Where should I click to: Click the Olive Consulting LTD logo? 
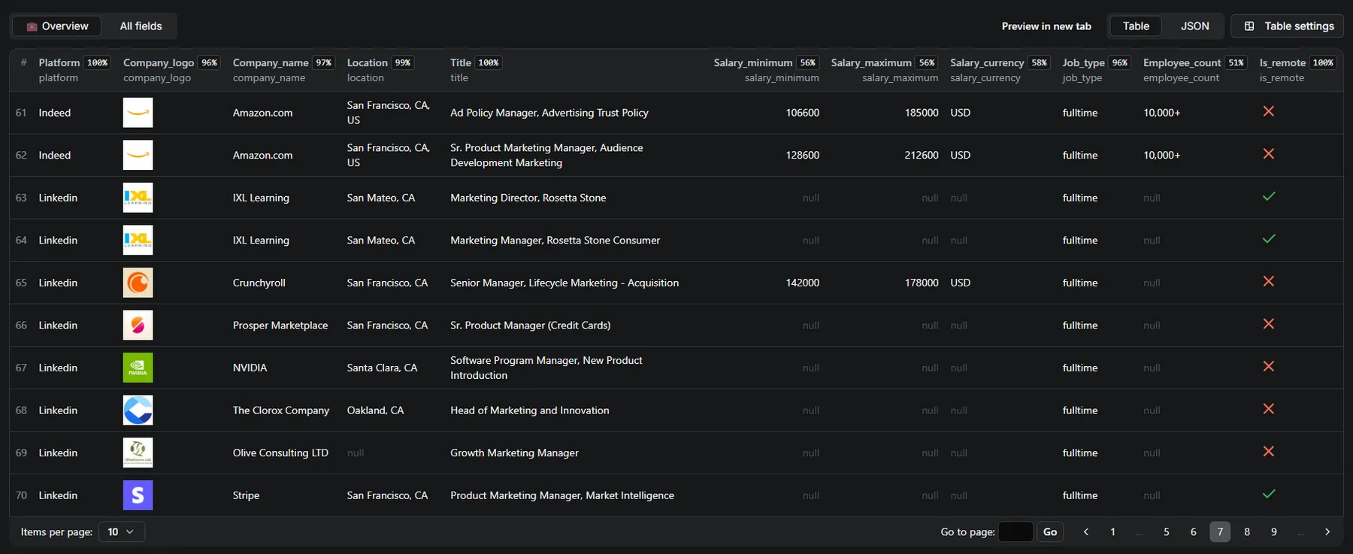pyautogui.click(x=138, y=453)
